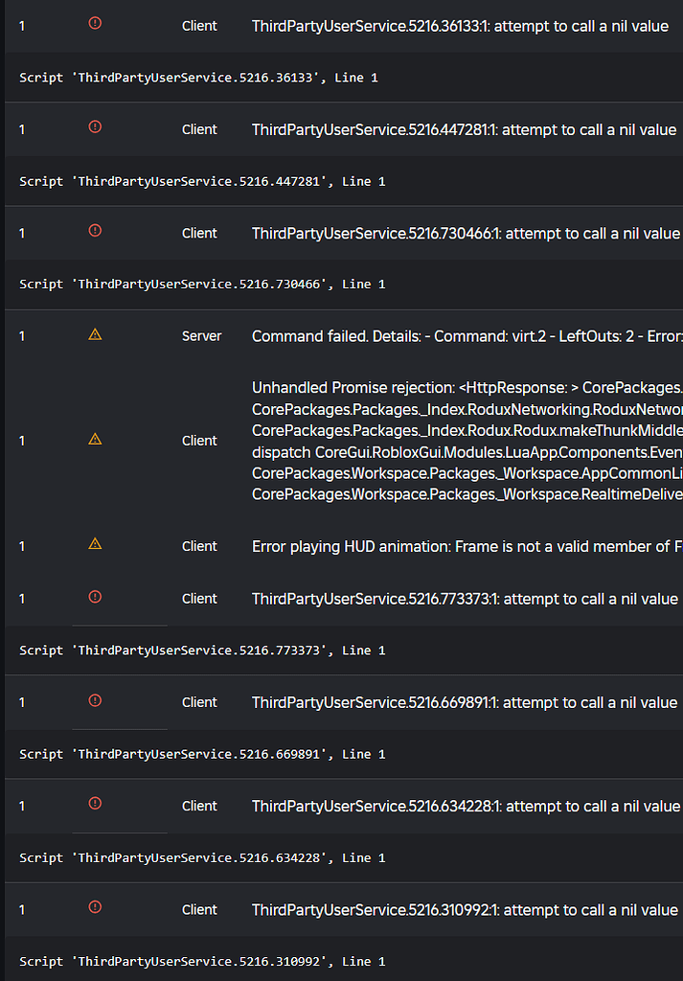683x981 pixels.
Task: Click the Server label on the Command failed row
Action: 201,336
